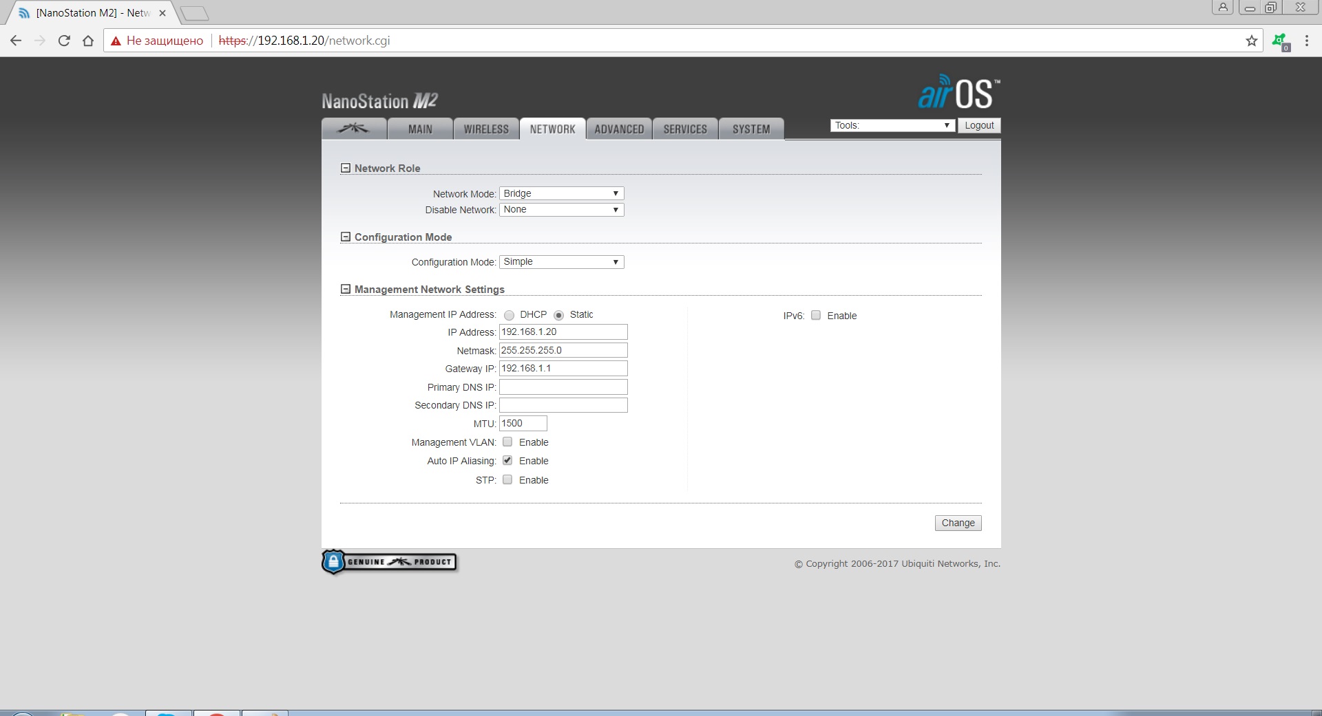This screenshot has width=1322, height=716.
Task: Open the Configuration Mode dropdown
Action: pos(561,261)
